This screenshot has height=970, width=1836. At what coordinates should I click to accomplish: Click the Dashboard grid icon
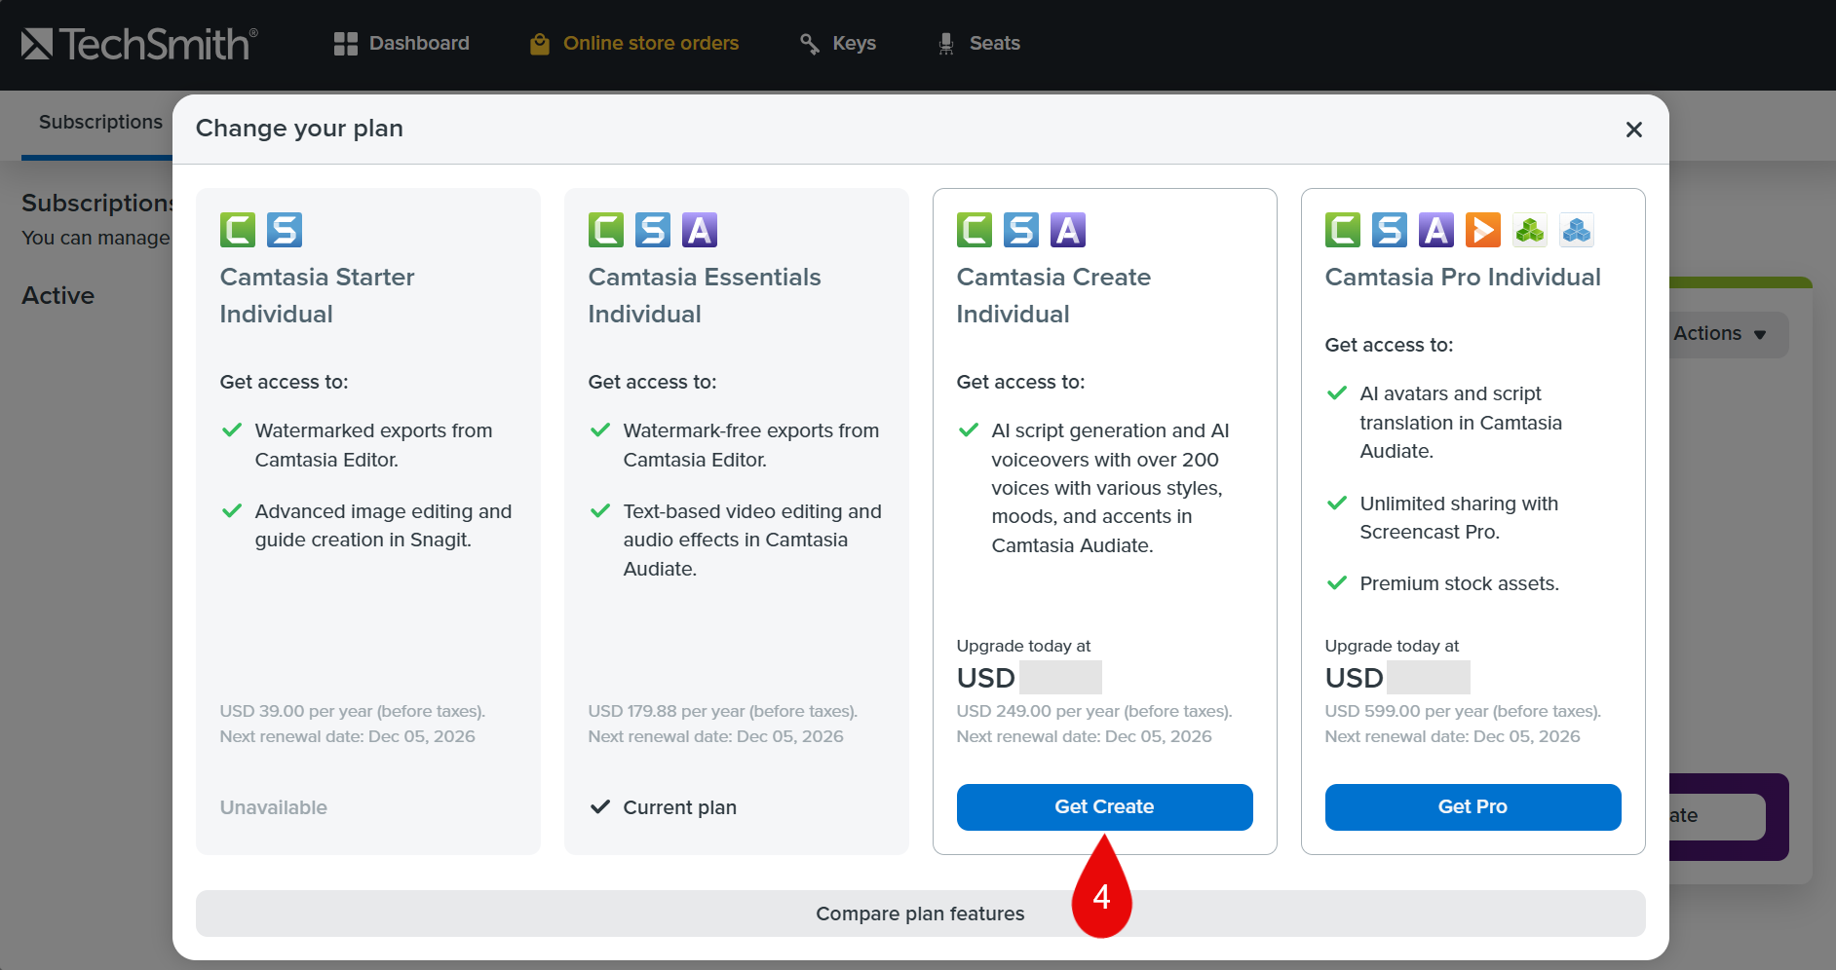click(x=346, y=44)
